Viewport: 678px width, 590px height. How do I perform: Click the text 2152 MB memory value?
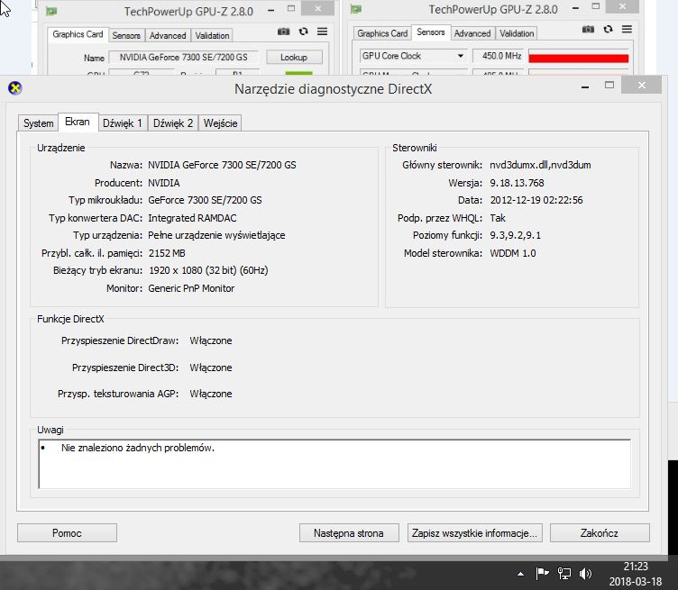167,253
